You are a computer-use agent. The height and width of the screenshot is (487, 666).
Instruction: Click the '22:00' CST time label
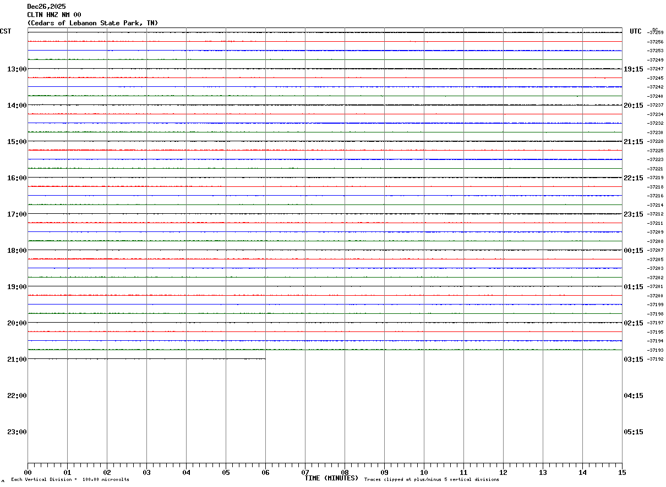17,396
